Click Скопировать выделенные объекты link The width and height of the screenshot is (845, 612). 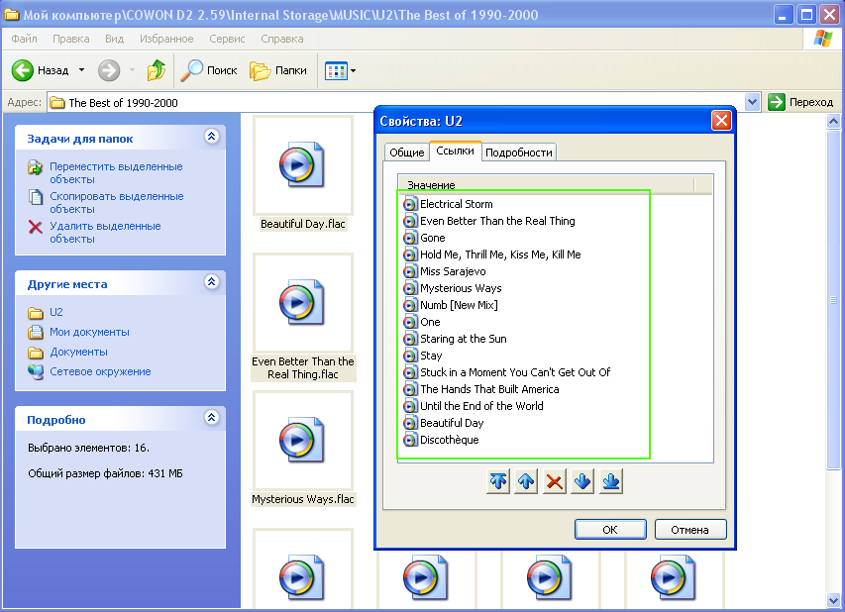click(x=117, y=203)
